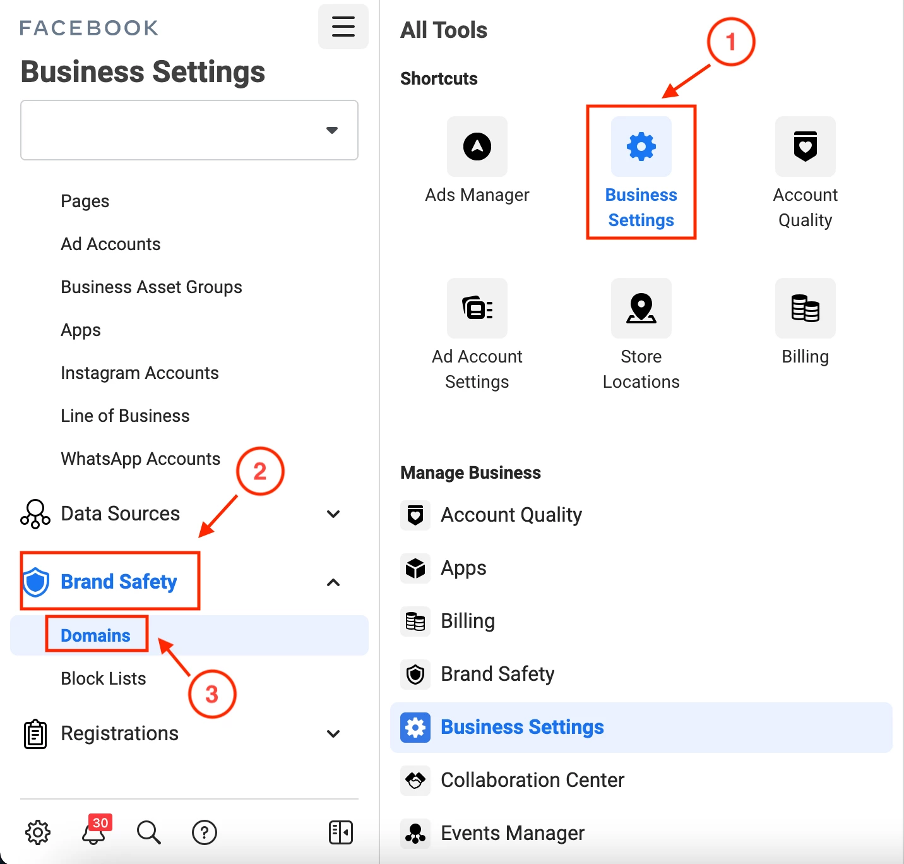Open Block Lists under Brand Safety
904x864 pixels.
104,678
